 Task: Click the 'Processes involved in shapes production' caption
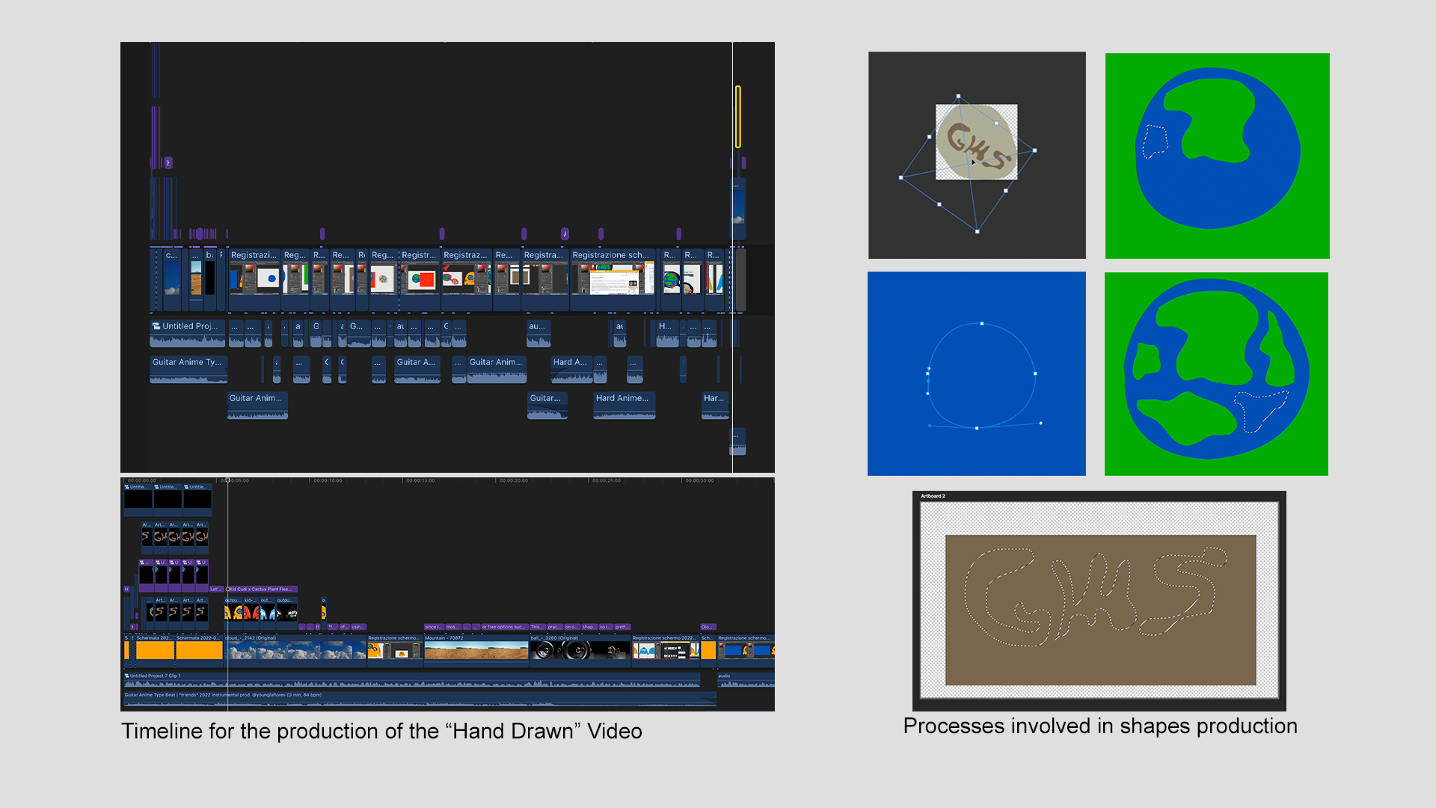coord(1100,726)
